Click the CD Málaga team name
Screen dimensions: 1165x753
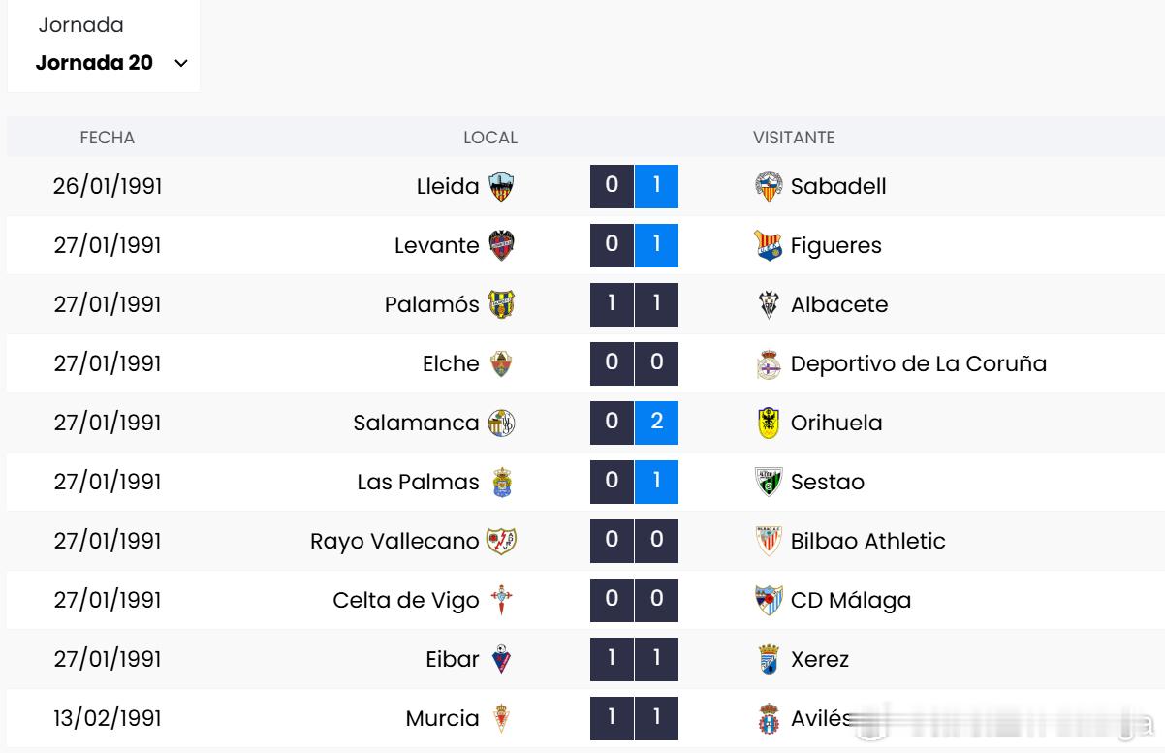851,600
